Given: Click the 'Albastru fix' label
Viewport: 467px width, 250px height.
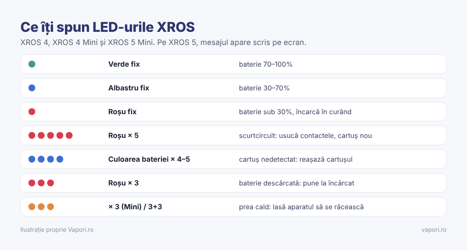Looking at the screenshot, I should click(129, 88).
